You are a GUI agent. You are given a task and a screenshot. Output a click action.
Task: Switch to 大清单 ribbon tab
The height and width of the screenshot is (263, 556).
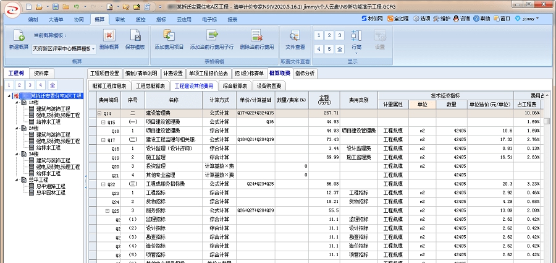(56, 20)
